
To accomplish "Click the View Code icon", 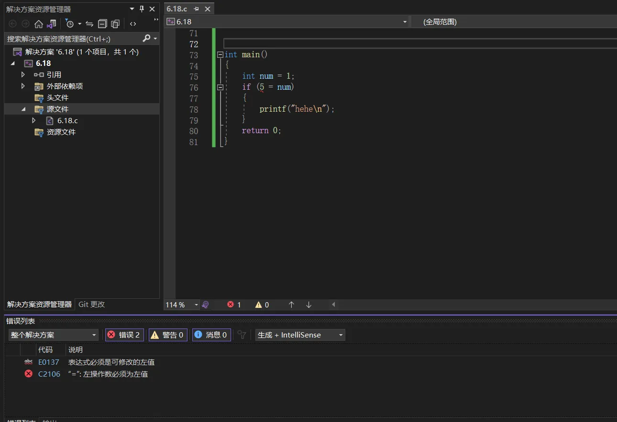I will coord(133,24).
